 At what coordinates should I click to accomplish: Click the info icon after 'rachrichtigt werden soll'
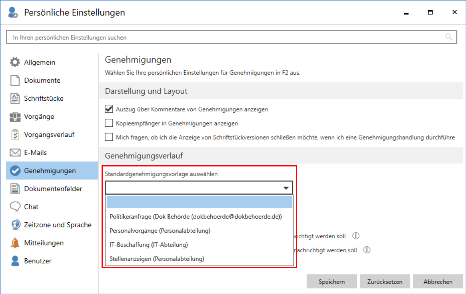pos(367,250)
